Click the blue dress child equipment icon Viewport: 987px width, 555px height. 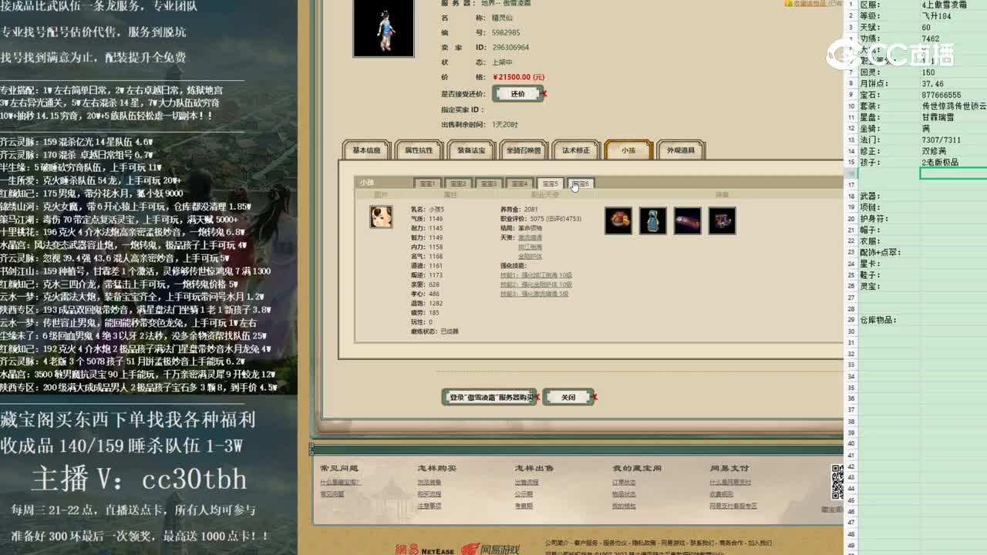tap(652, 220)
